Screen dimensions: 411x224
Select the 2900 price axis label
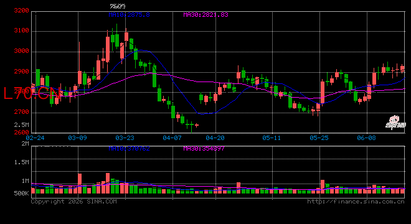coord(22,72)
